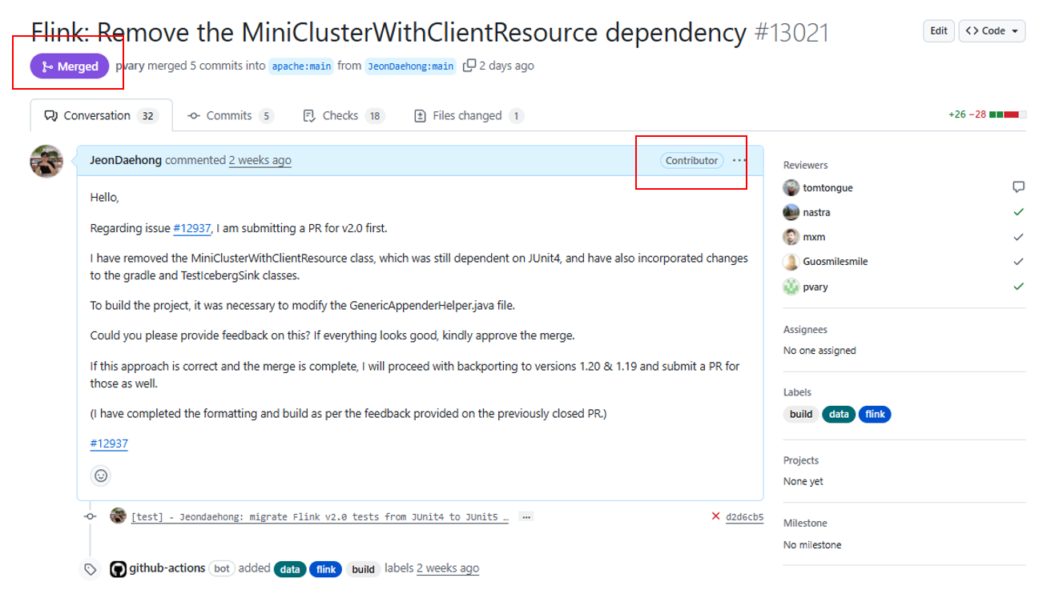The width and height of the screenshot is (1055, 594).
Task: Click the JeonDaehong:main head branch label
Action: click(x=411, y=66)
